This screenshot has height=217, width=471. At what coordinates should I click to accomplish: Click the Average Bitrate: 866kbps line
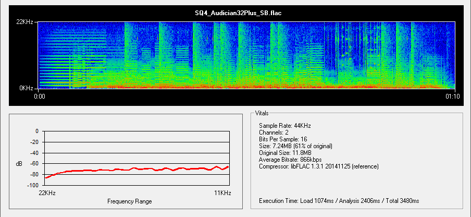[290, 160]
